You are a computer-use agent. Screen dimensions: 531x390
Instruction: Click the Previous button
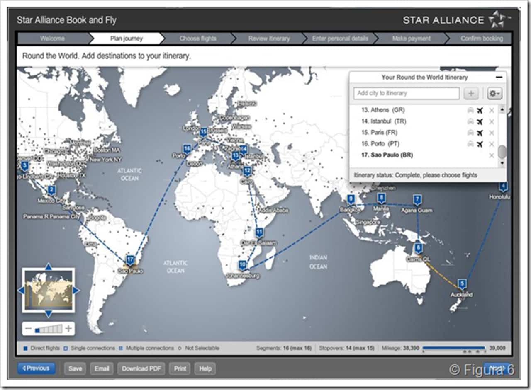(x=36, y=368)
